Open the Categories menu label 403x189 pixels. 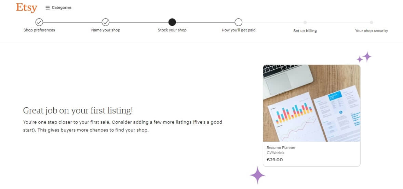coord(62,8)
